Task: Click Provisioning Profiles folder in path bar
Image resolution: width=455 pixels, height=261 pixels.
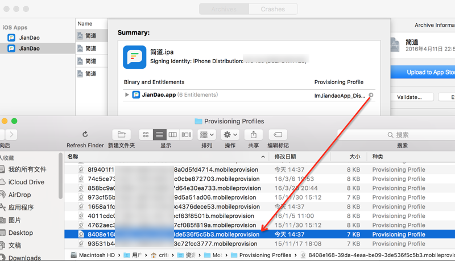Action: (262, 255)
